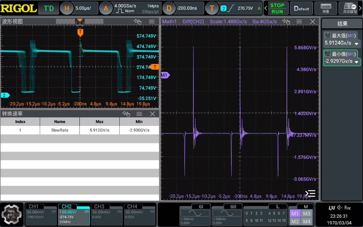This screenshot has width=363, height=227.
Task: Click the move icon in Math1 window header
Action: pyautogui.click(x=286, y=22)
